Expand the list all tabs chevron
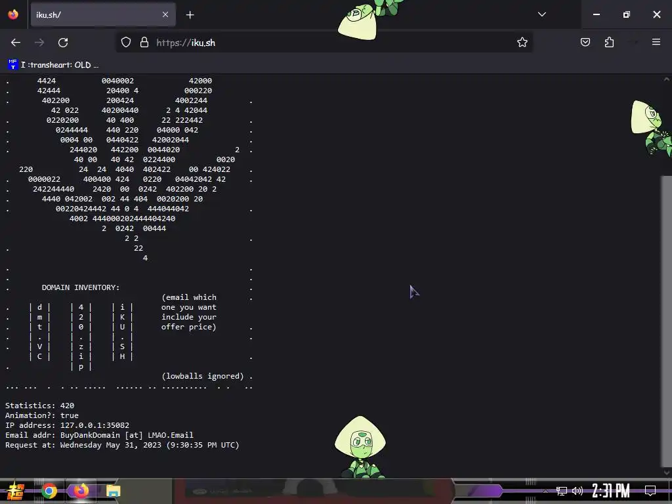The image size is (672, 504). pyautogui.click(x=541, y=14)
